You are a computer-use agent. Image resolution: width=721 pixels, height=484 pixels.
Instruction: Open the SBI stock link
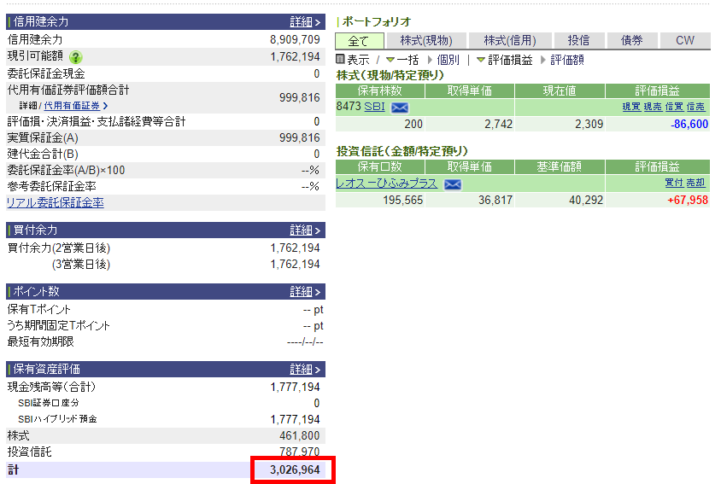374,107
